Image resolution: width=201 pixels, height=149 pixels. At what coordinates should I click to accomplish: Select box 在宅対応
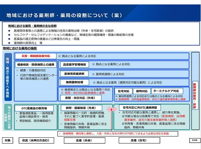(123, 91)
